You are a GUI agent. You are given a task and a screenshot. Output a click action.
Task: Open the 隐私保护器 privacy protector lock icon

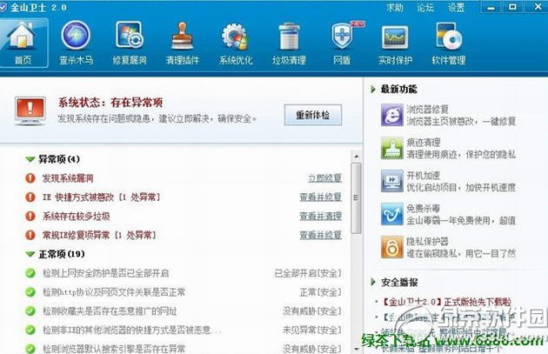(x=391, y=247)
